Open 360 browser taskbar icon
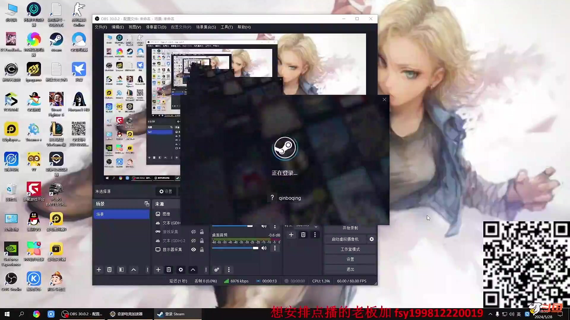The width and height of the screenshot is (570, 320). pyautogui.click(x=36, y=314)
